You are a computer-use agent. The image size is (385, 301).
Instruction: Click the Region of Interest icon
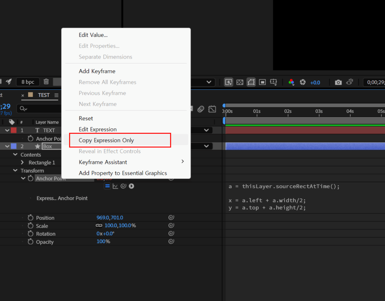[262, 82]
